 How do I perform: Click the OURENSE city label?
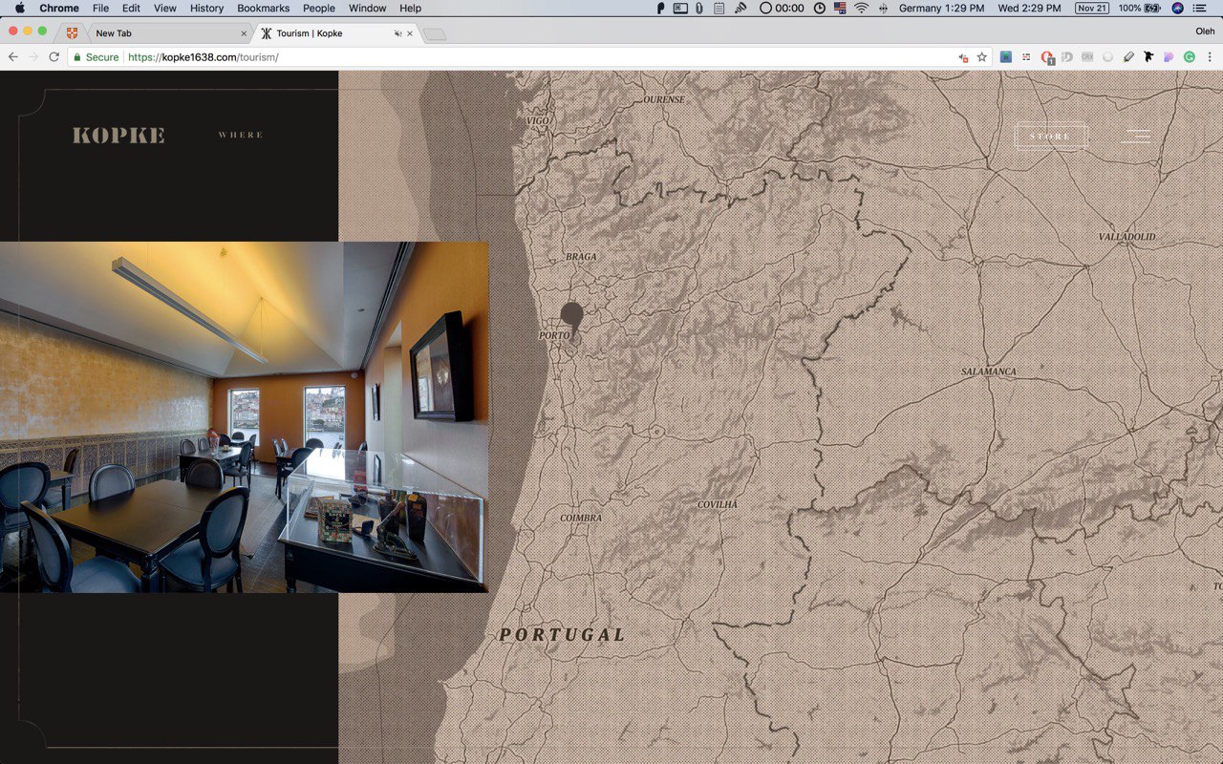(664, 99)
